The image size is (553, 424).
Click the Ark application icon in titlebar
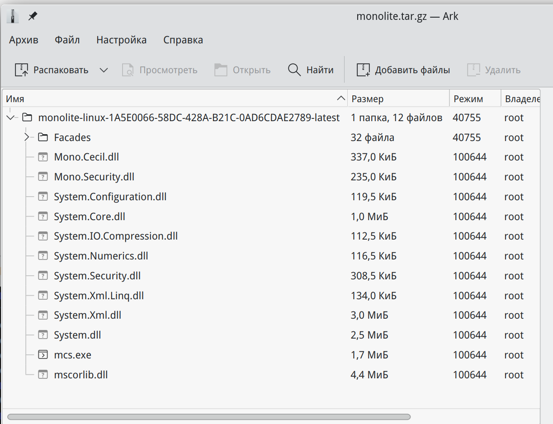(x=12, y=16)
